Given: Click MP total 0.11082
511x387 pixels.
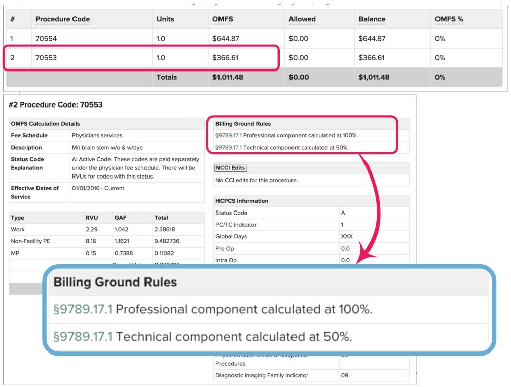Looking at the screenshot, I should [164, 253].
